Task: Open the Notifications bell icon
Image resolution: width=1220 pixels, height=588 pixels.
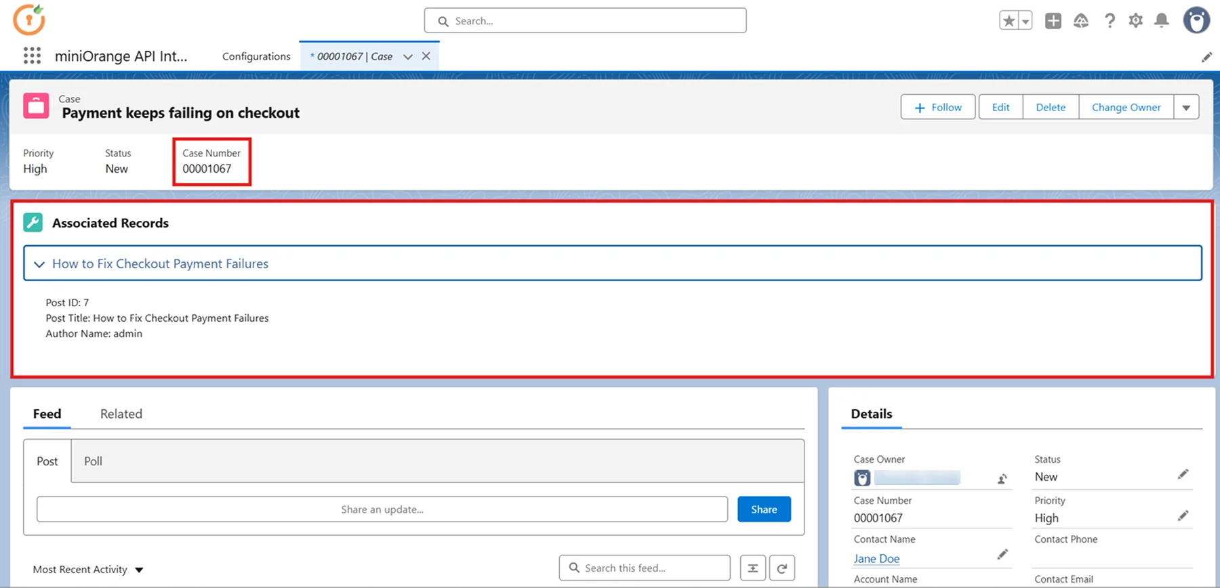Action: (1162, 21)
